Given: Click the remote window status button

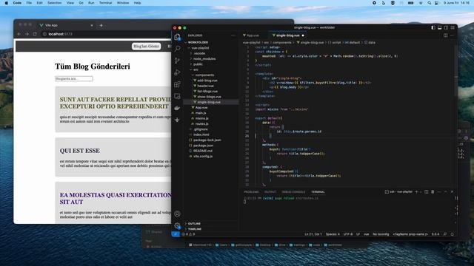Looking at the screenshot, I should click(x=176, y=234).
